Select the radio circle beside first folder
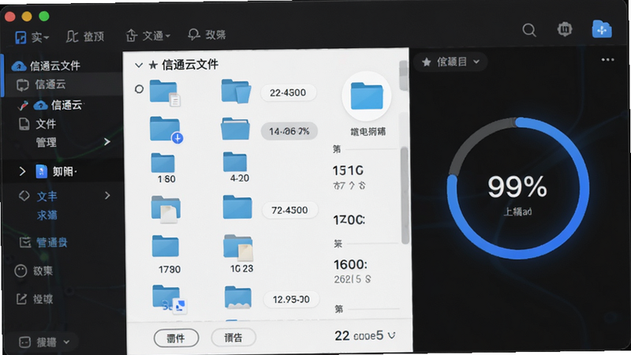The image size is (631, 355). 140,89
